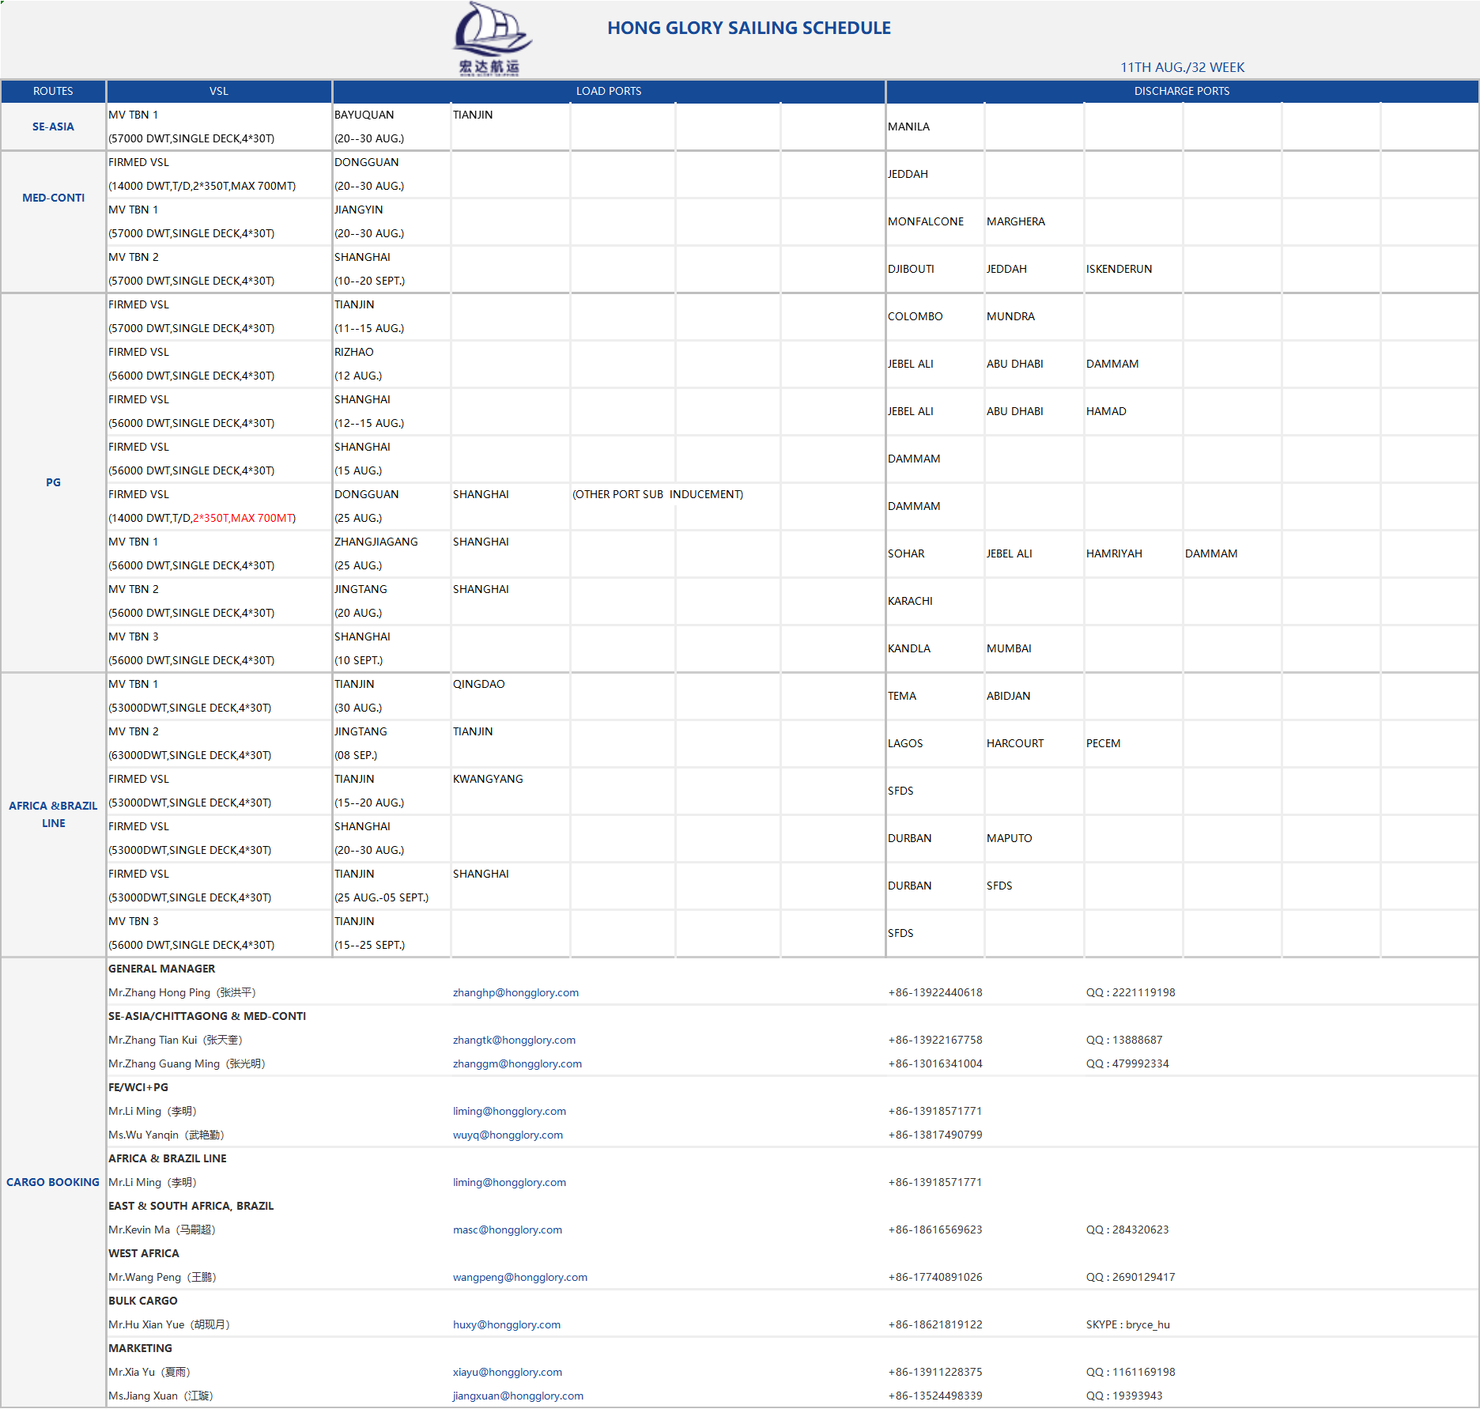Select the CARGO BOOKING row label
This screenshot has width=1480, height=1409.
(53, 1182)
